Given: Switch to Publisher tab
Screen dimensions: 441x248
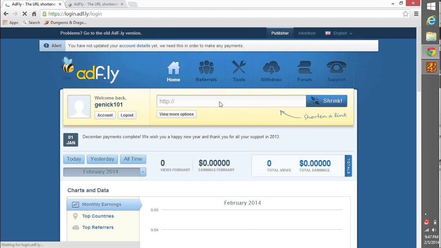Looking at the screenshot, I should click(x=280, y=33).
